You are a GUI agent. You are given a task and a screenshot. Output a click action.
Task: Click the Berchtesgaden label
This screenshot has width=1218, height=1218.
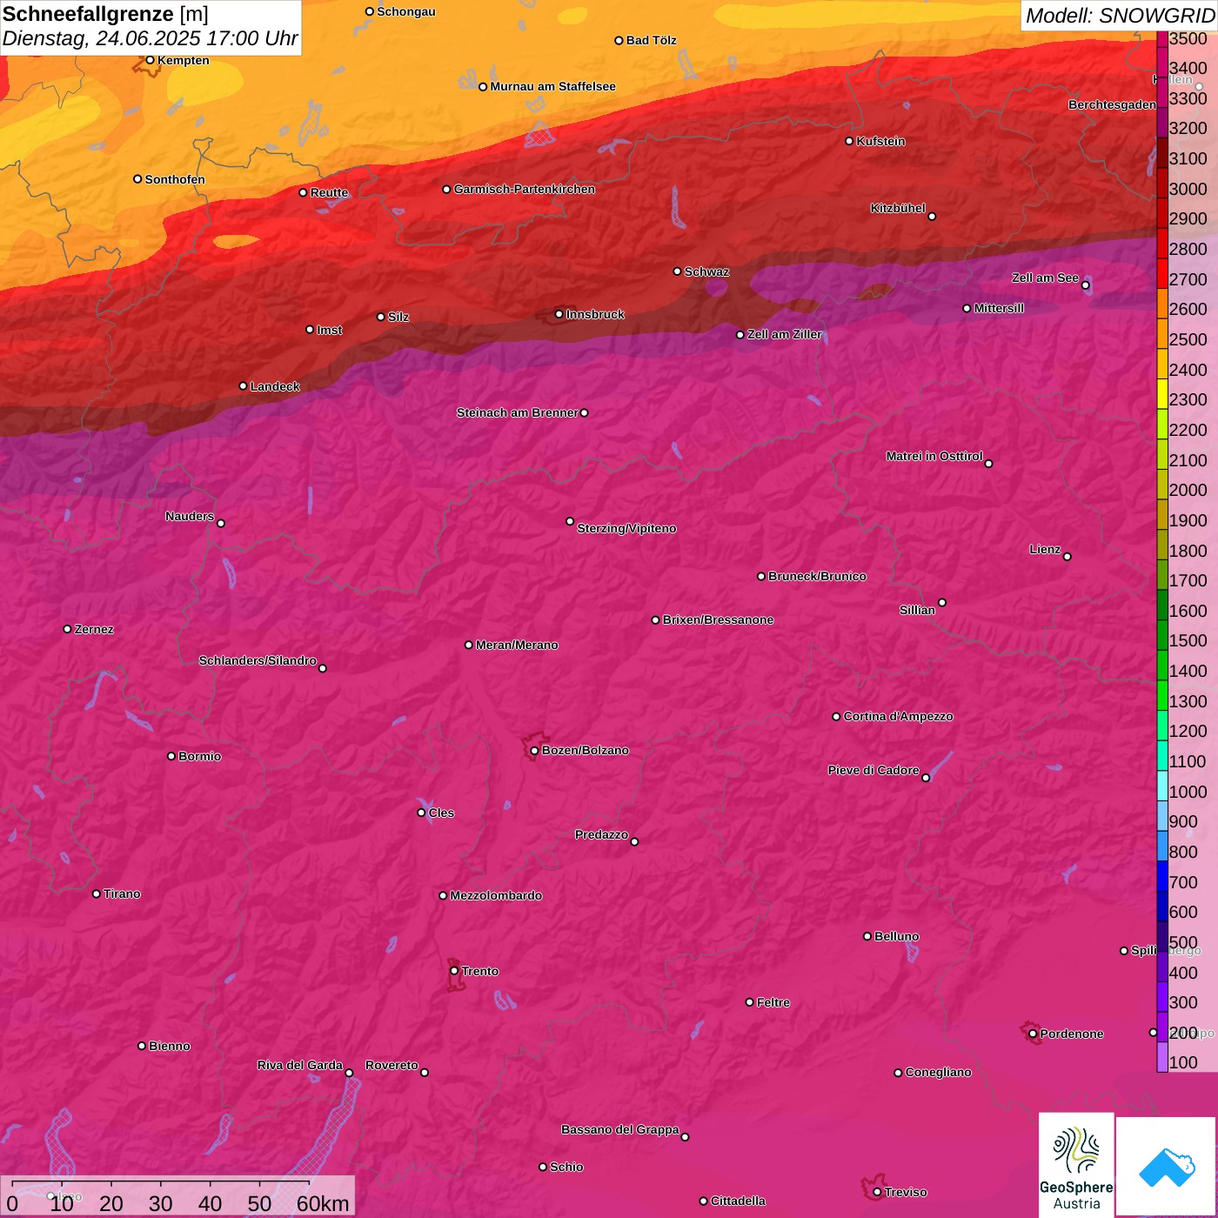pyautogui.click(x=1112, y=104)
